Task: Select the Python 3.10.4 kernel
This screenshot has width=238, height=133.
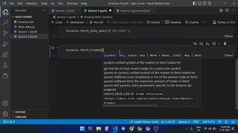Action: (224, 22)
